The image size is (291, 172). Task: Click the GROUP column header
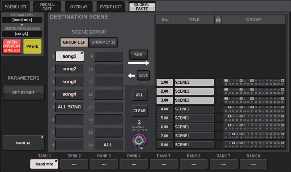click(x=253, y=20)
